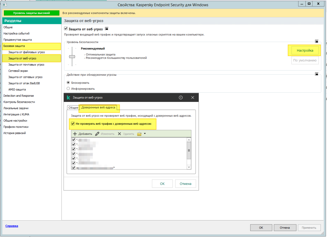Select the Информировать radio button
The height and width of the screenshot is (237, 327).
[x=68, y=89]
